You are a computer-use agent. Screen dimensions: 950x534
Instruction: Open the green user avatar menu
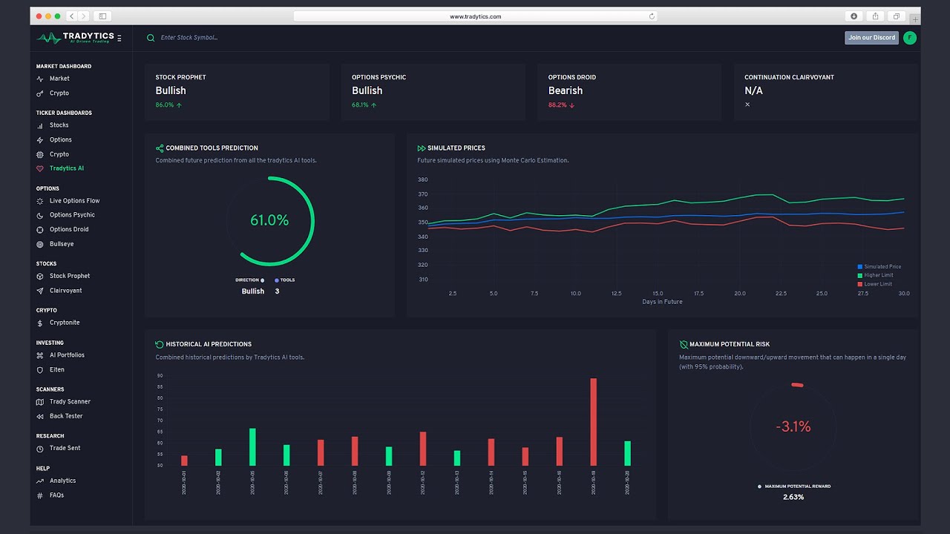[x=910, y=38]
